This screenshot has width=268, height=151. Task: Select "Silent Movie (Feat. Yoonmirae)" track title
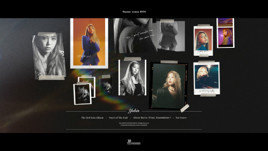point(152,118)
